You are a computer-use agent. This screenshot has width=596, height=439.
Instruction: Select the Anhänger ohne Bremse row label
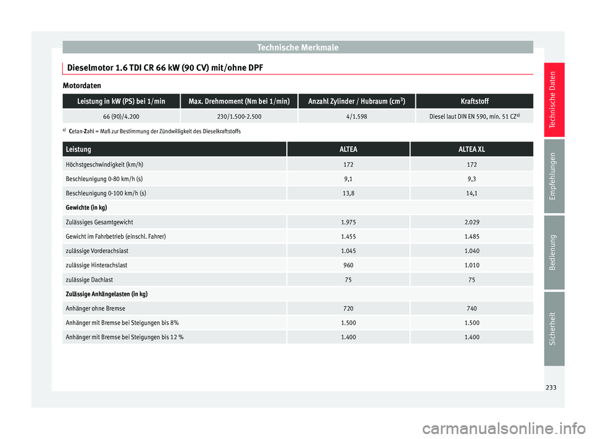[x=96, y=308]
